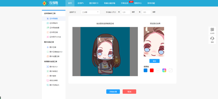The width and height of the screenshot is (218, 99).
Task: Open 在线PS from the top navigation
Action: click(80, 3)
